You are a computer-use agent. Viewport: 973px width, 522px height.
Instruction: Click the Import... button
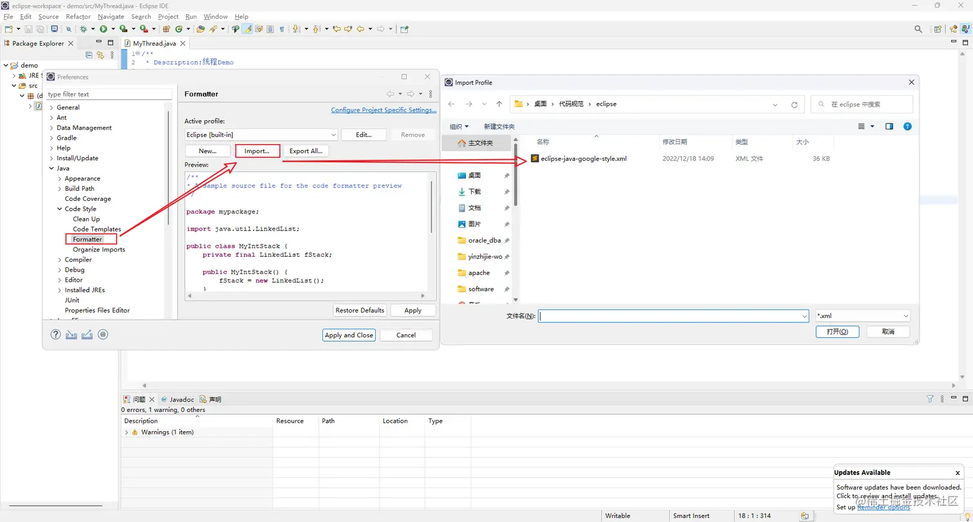pos(257,151)
